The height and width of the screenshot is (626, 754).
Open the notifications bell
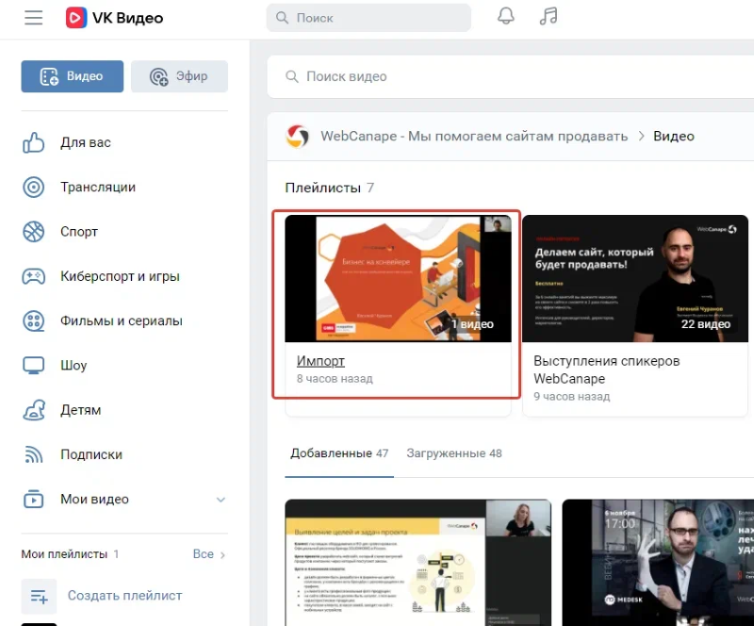(505, 16)
